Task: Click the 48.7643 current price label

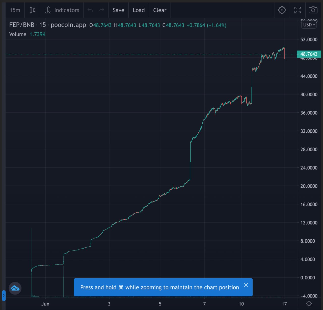Action: [x=309, y=54]
